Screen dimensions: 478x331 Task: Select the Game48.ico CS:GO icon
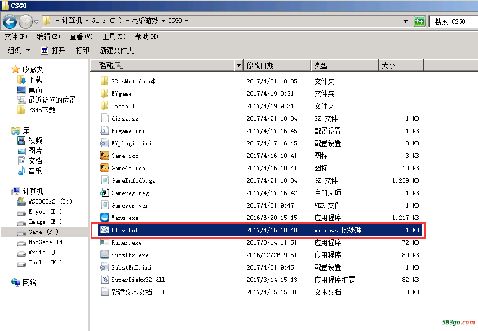coord(105,168)
